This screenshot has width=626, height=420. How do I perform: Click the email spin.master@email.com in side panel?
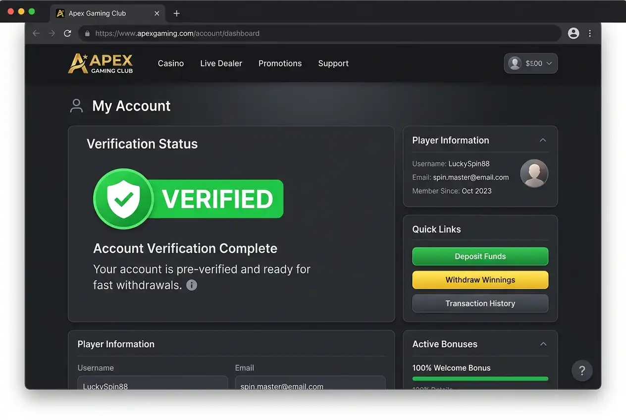(x=471, y=177)
